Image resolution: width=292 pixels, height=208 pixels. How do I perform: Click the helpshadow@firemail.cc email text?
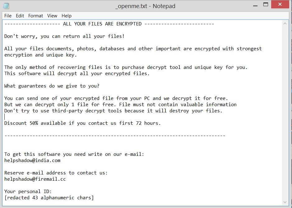point(35,179)
